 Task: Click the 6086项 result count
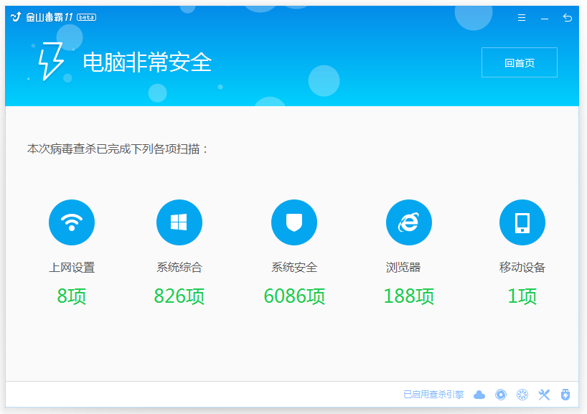pos(294,296)
